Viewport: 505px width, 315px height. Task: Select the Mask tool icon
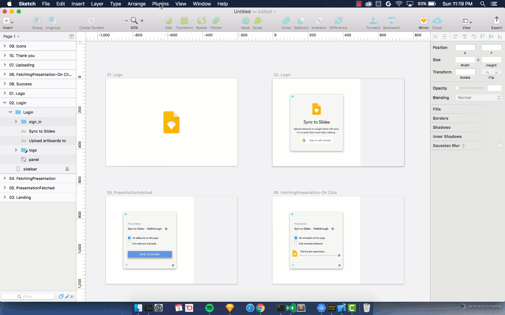pyautogui.click(x=245, y=21)
